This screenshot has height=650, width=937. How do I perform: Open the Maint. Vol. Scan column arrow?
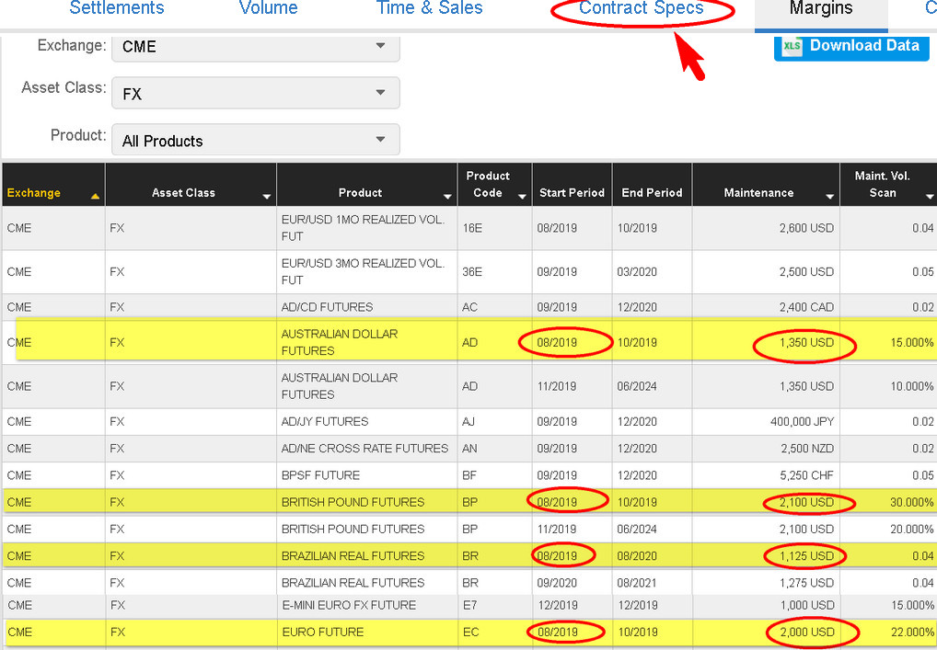click(930, 197)
